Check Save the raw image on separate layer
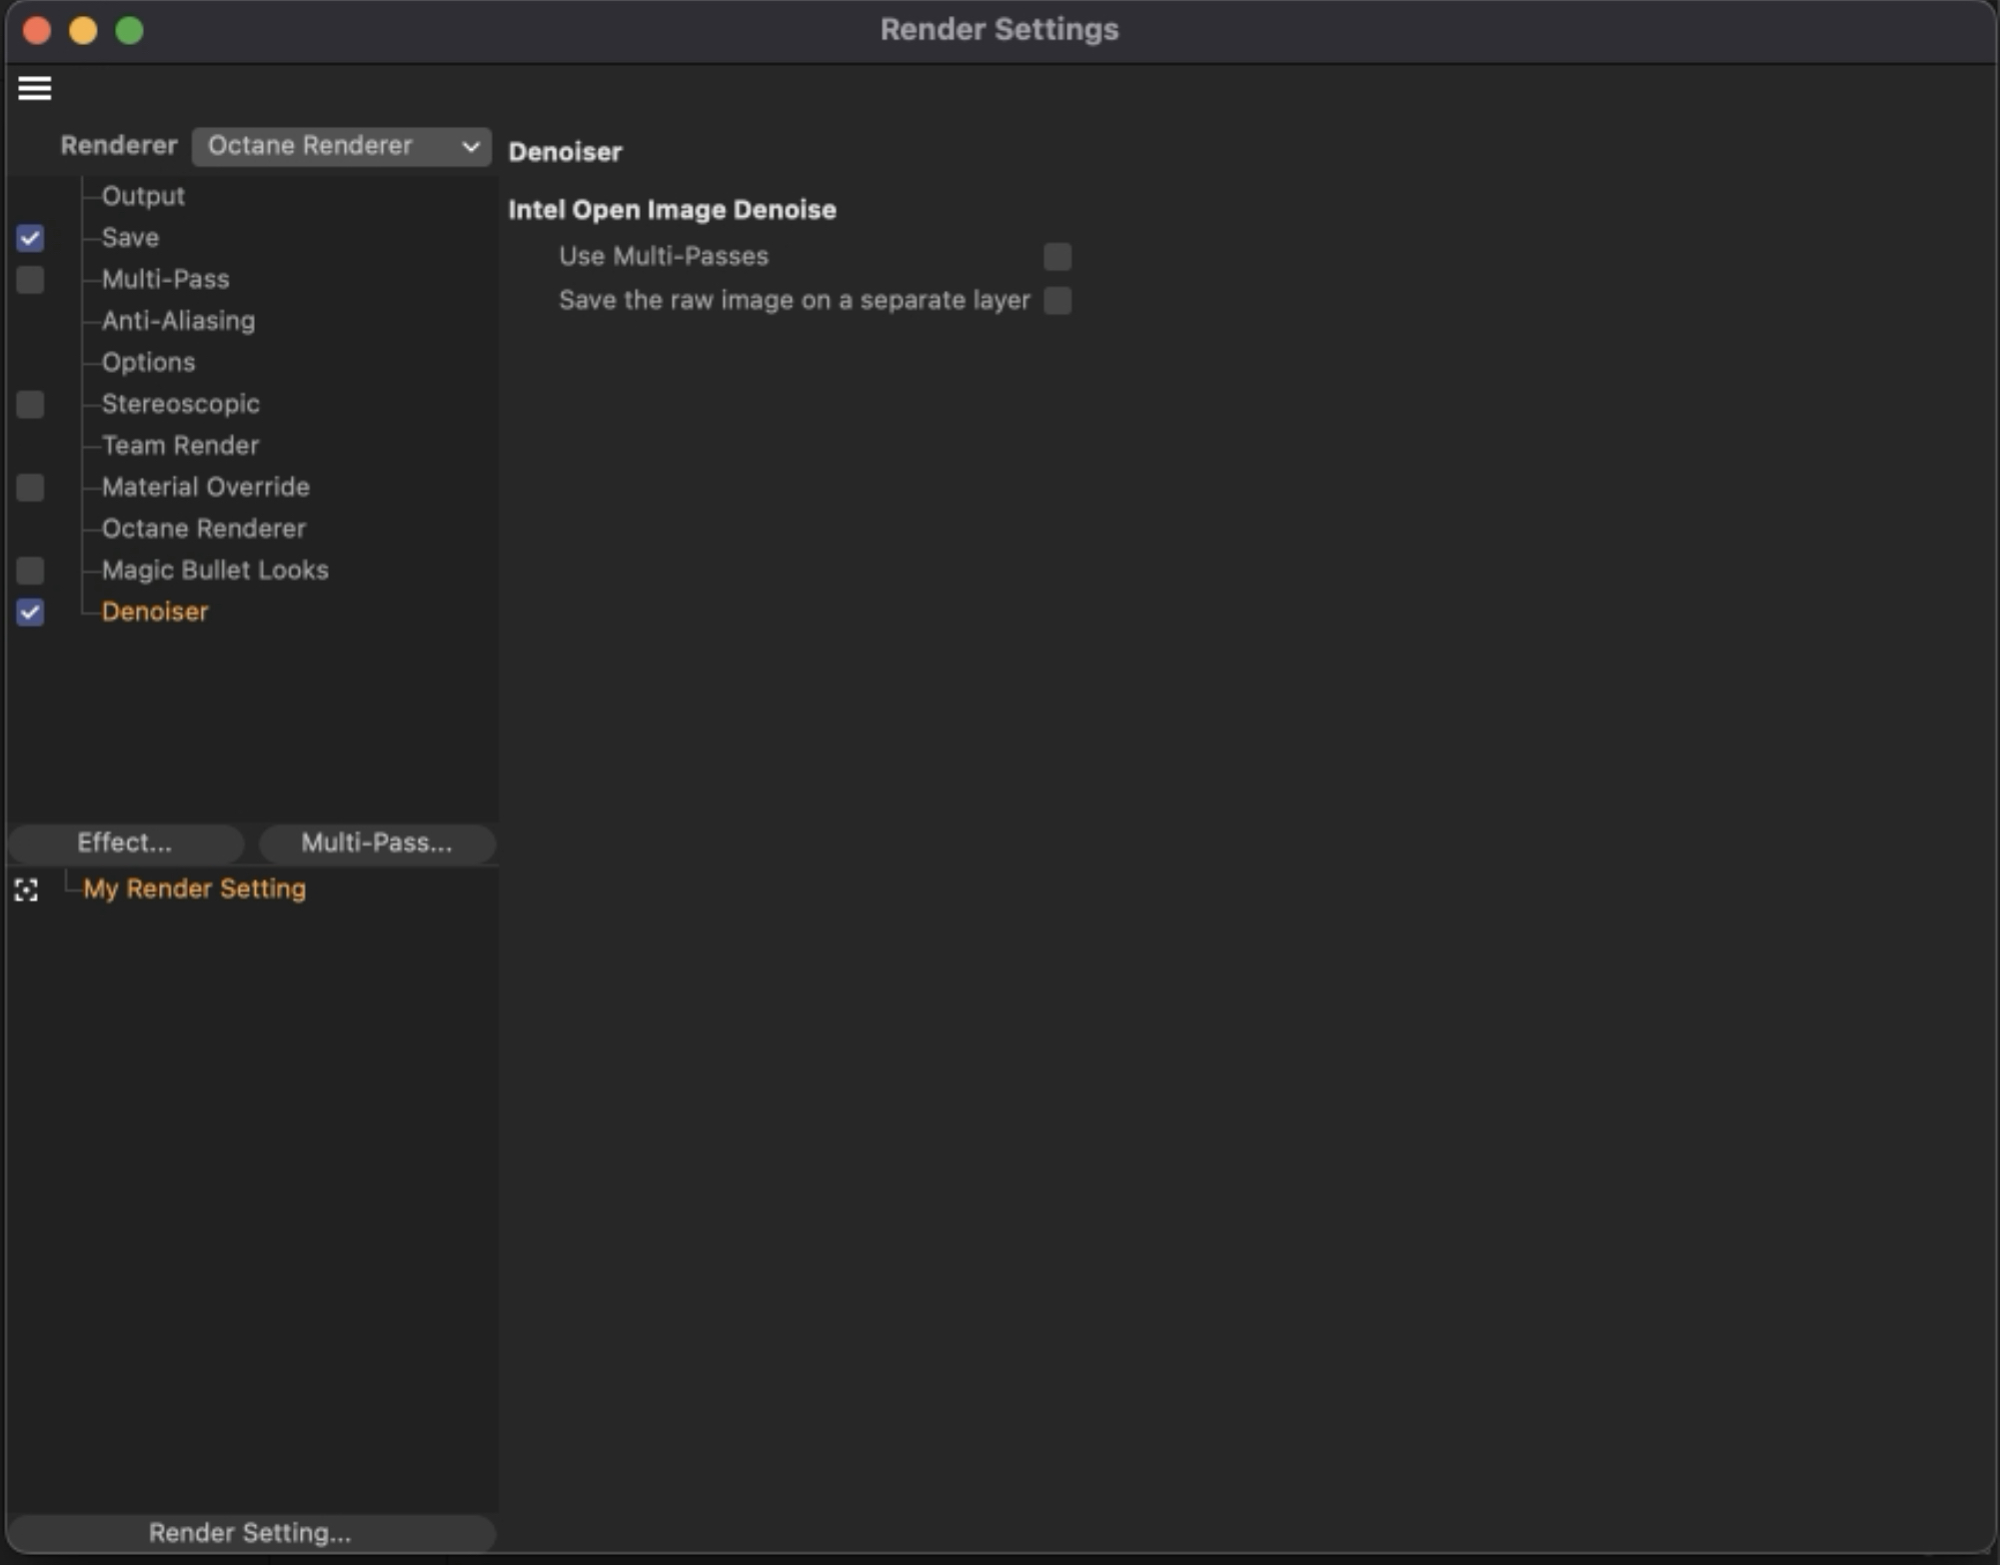Screen dimensions: 2000x1565 (x=1056, y=300)
